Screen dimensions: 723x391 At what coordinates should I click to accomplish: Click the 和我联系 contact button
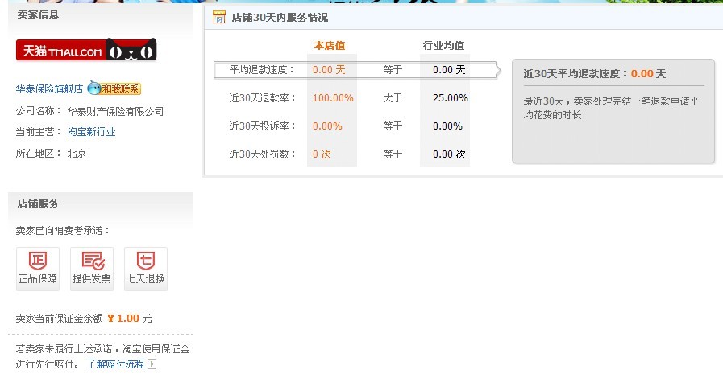tap(120, 88)
